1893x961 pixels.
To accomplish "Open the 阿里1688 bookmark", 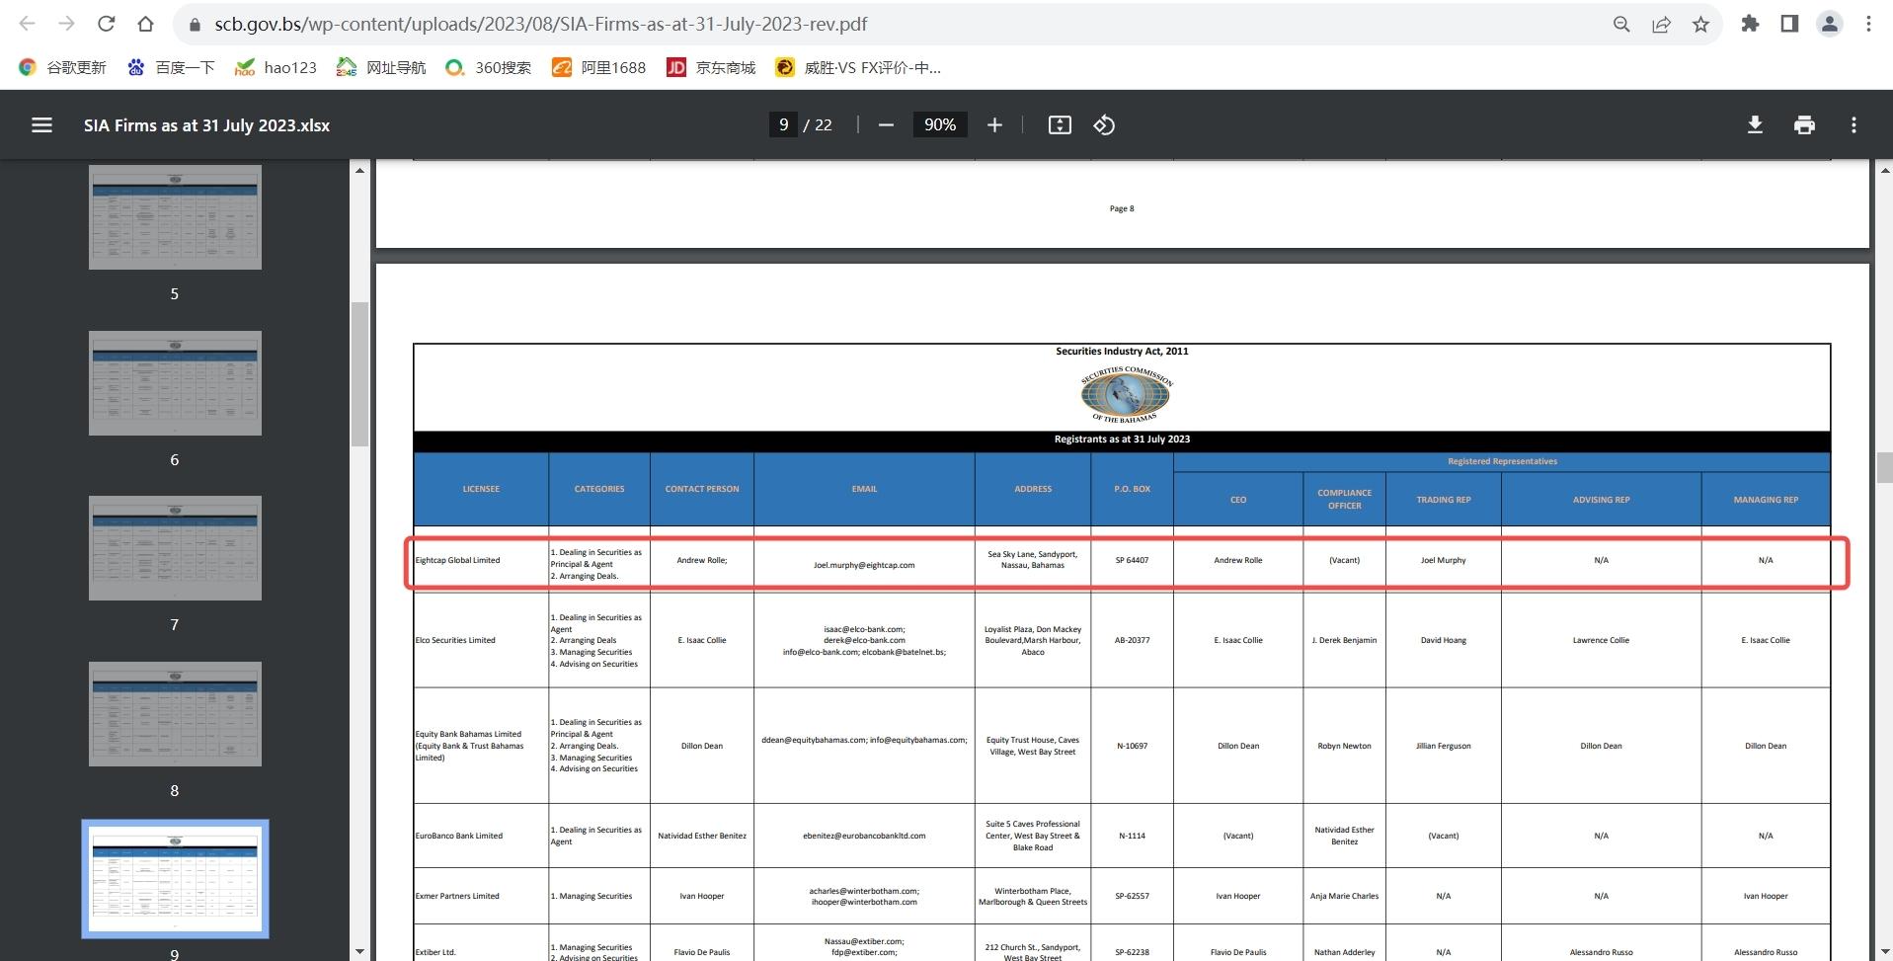I will pyautogui.click(x=598, y=67).
